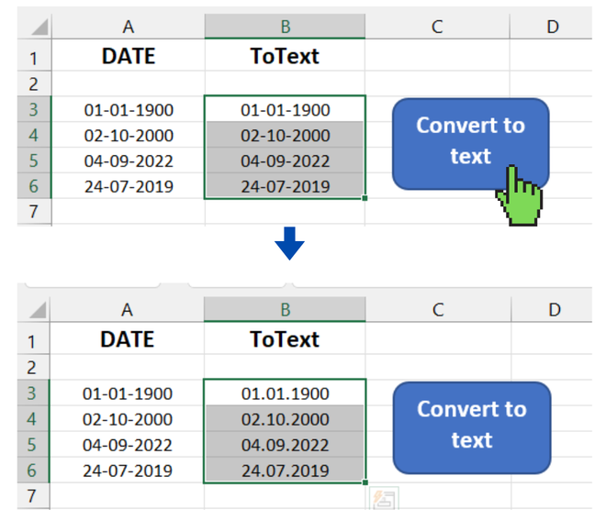Select the cell containing 02.10.2000
This screenshot has height=520, width=606.
285,419
